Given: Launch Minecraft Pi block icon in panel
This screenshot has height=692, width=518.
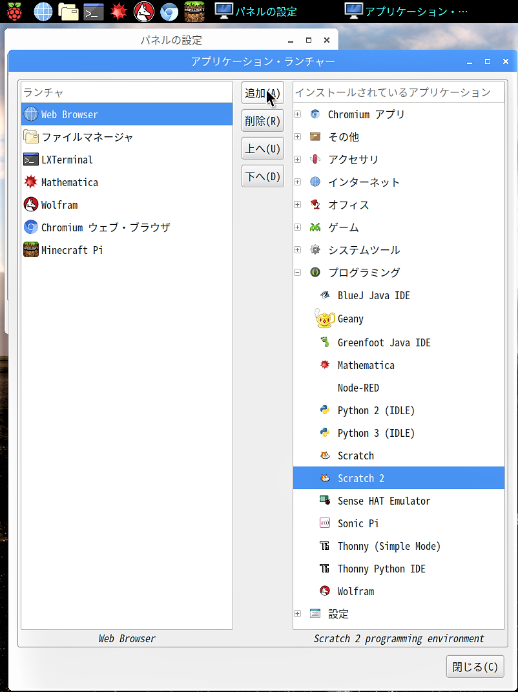Looking at the screenshot, I should click(194, 12).
